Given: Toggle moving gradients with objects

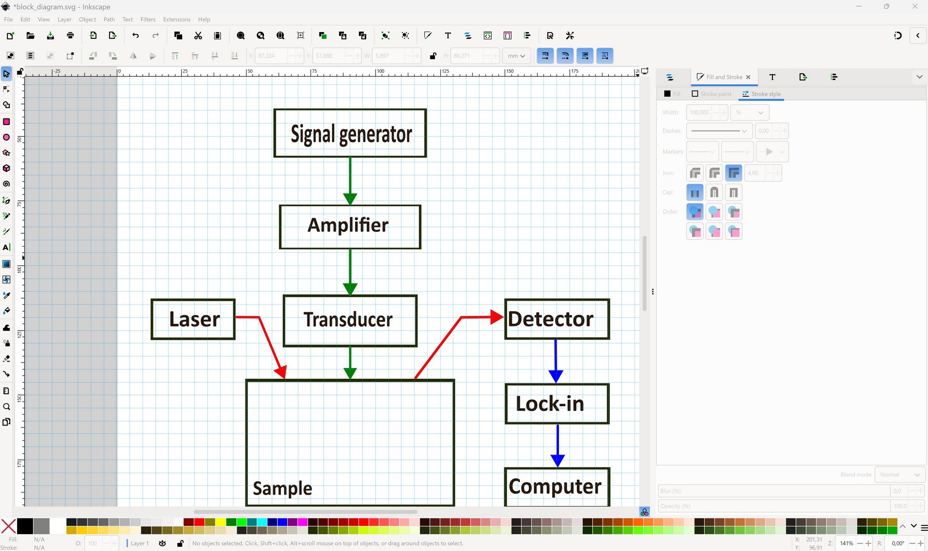Looking at the screenshot, I should (585, 56).
